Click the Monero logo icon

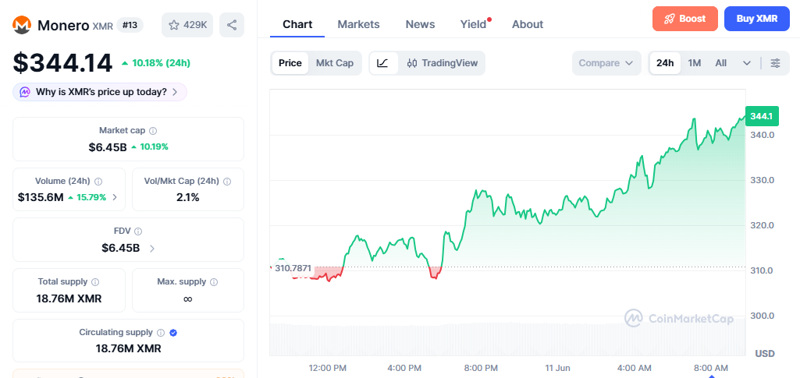tap(22, 25)
